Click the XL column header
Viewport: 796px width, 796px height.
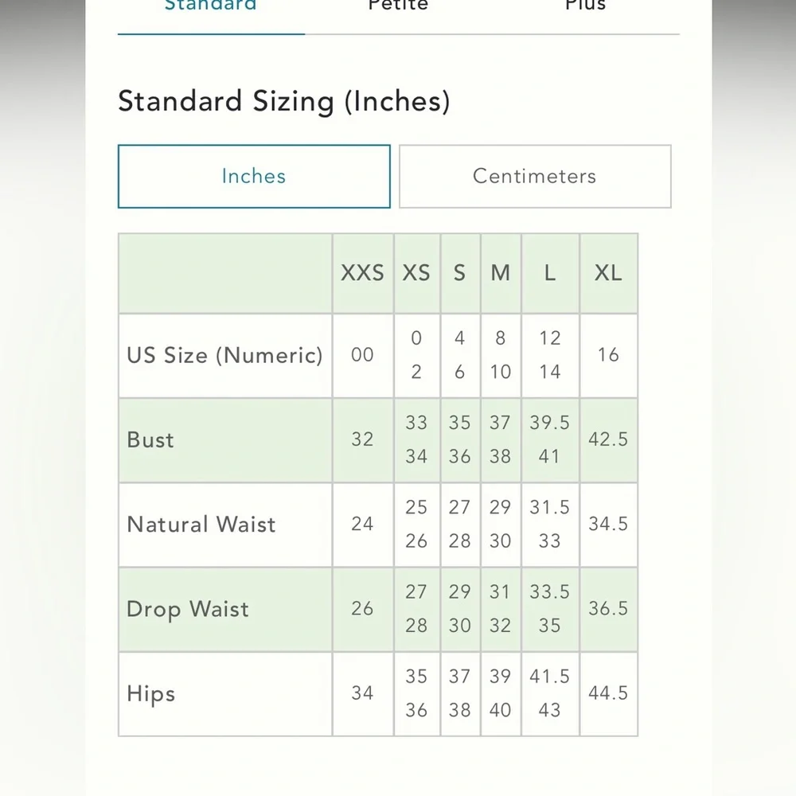608,273
